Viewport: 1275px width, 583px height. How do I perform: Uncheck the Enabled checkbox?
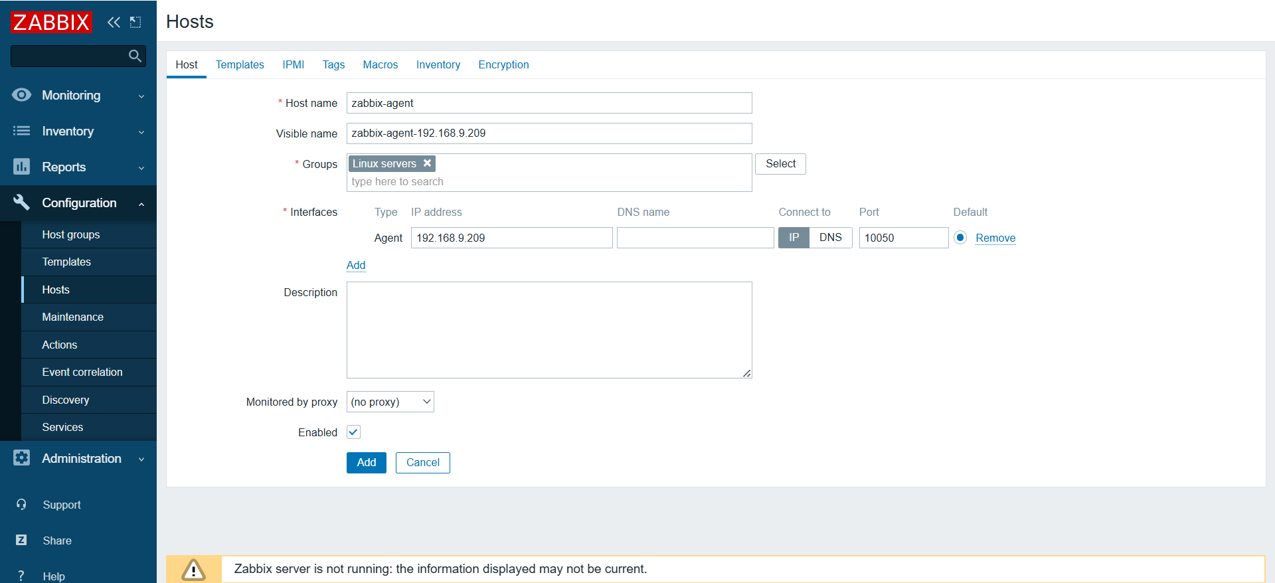click(x=353, y=432)
